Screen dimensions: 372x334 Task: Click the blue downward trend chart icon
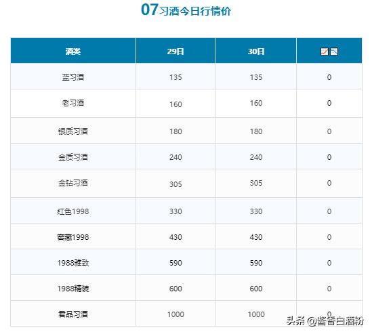coord(334,51)
